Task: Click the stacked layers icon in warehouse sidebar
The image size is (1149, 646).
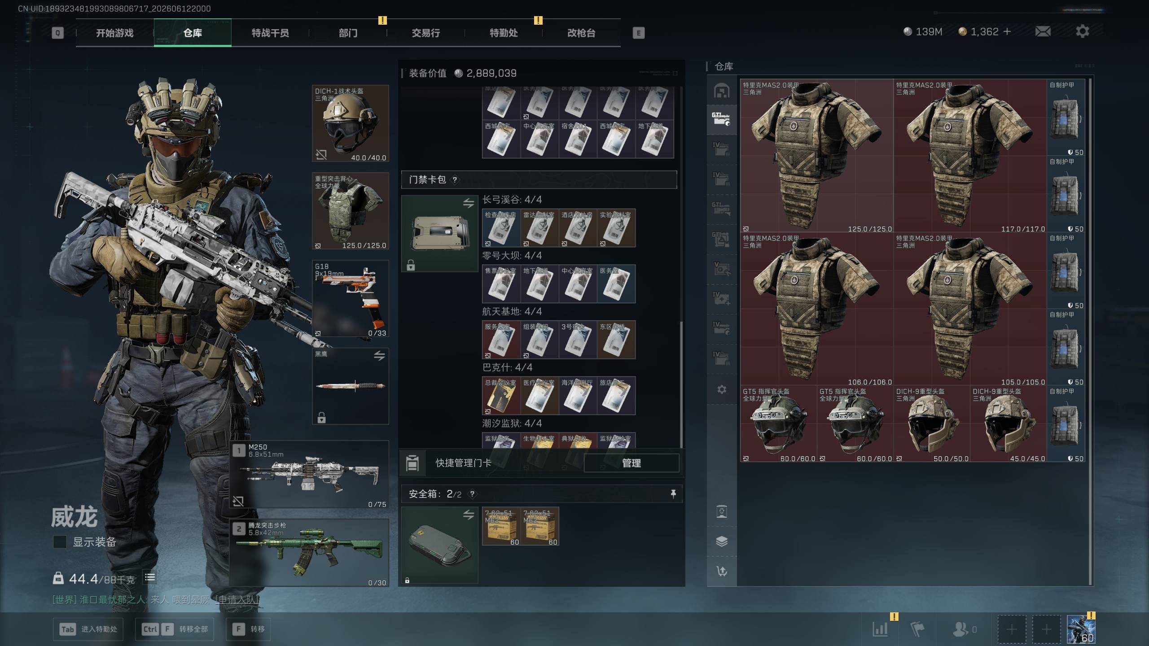Action: tap(722, 541)
